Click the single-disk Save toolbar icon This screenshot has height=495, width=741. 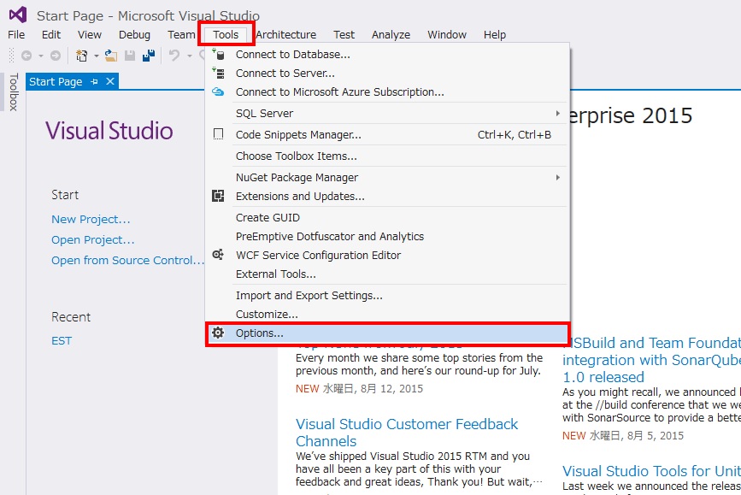[130, 56]
